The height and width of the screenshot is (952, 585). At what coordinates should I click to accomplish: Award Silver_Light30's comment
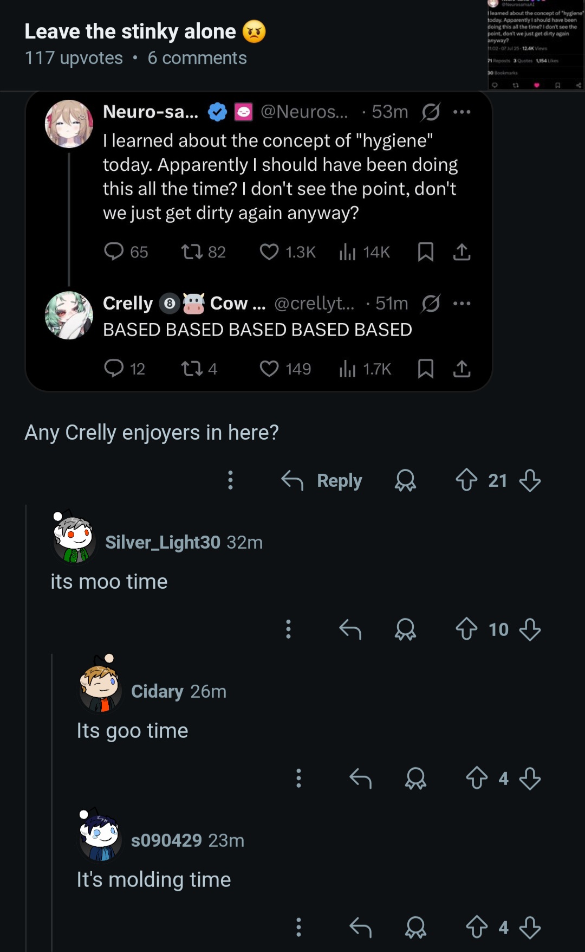click(x=405, y=629)
